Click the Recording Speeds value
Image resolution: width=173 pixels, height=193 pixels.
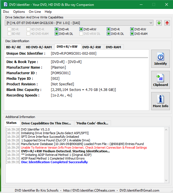(61, 95)
